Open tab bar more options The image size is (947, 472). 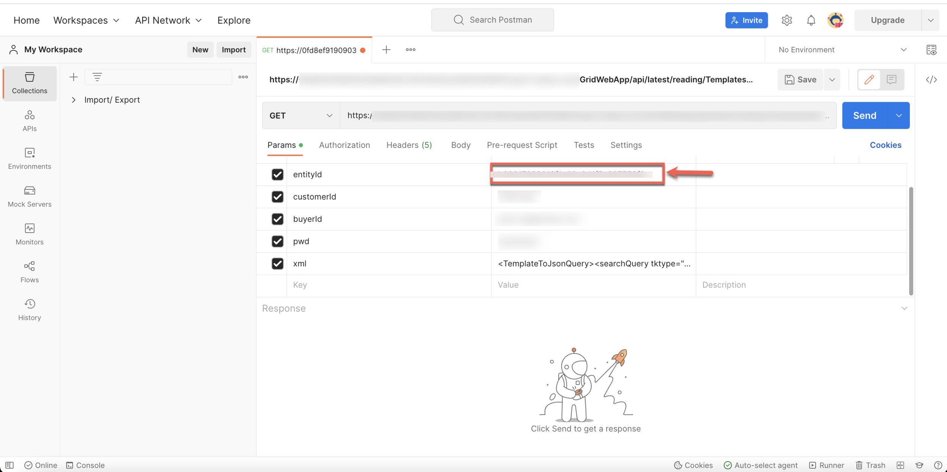pos(411,50)
